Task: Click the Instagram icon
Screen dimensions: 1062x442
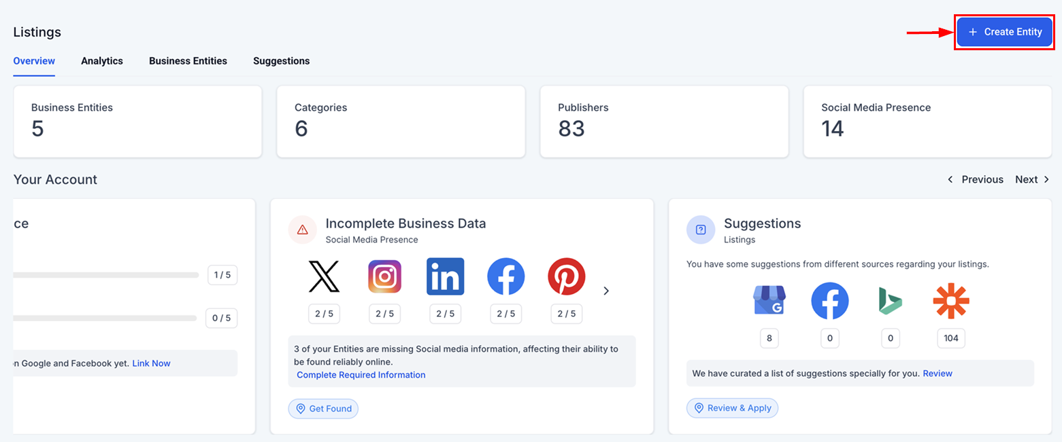Action: [384, 276]
